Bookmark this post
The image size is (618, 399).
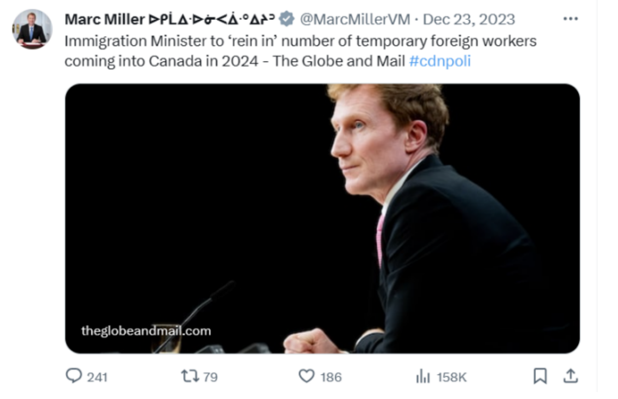(x=540, y=376)
